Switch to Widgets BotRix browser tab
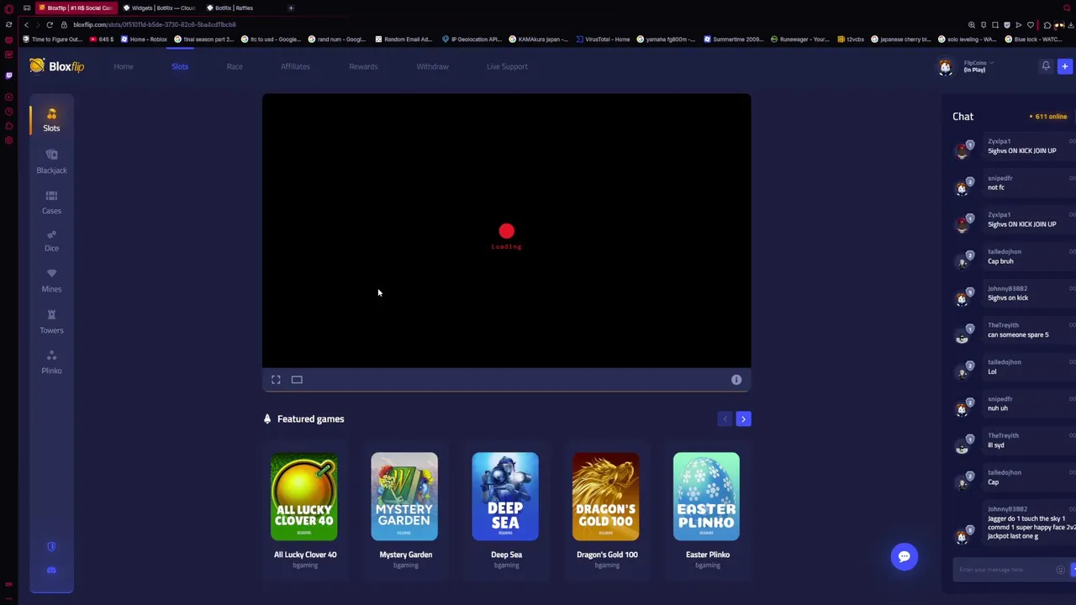1076x605 pixels. point(159,8)
